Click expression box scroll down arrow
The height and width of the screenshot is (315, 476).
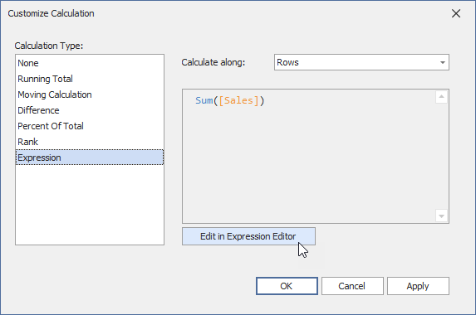click(x=441, y=216)
